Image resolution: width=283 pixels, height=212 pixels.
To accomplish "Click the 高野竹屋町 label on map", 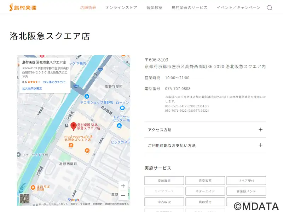I will [114, 87].
